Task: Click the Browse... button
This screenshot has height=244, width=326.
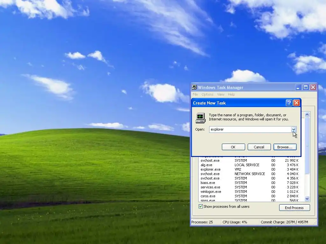Action: 285,147
